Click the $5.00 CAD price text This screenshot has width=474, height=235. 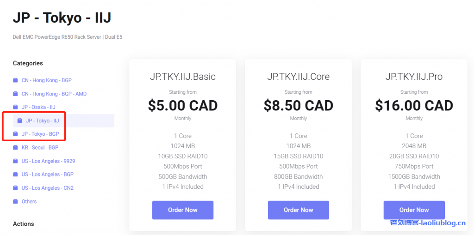point(183,106)
